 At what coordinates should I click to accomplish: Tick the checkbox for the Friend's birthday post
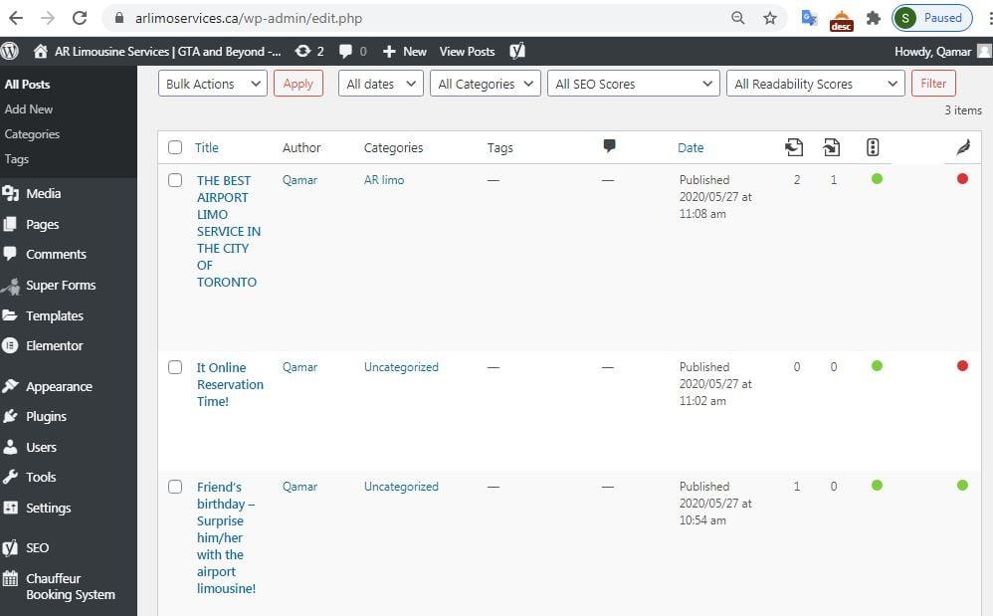click(x=175, y=486)
